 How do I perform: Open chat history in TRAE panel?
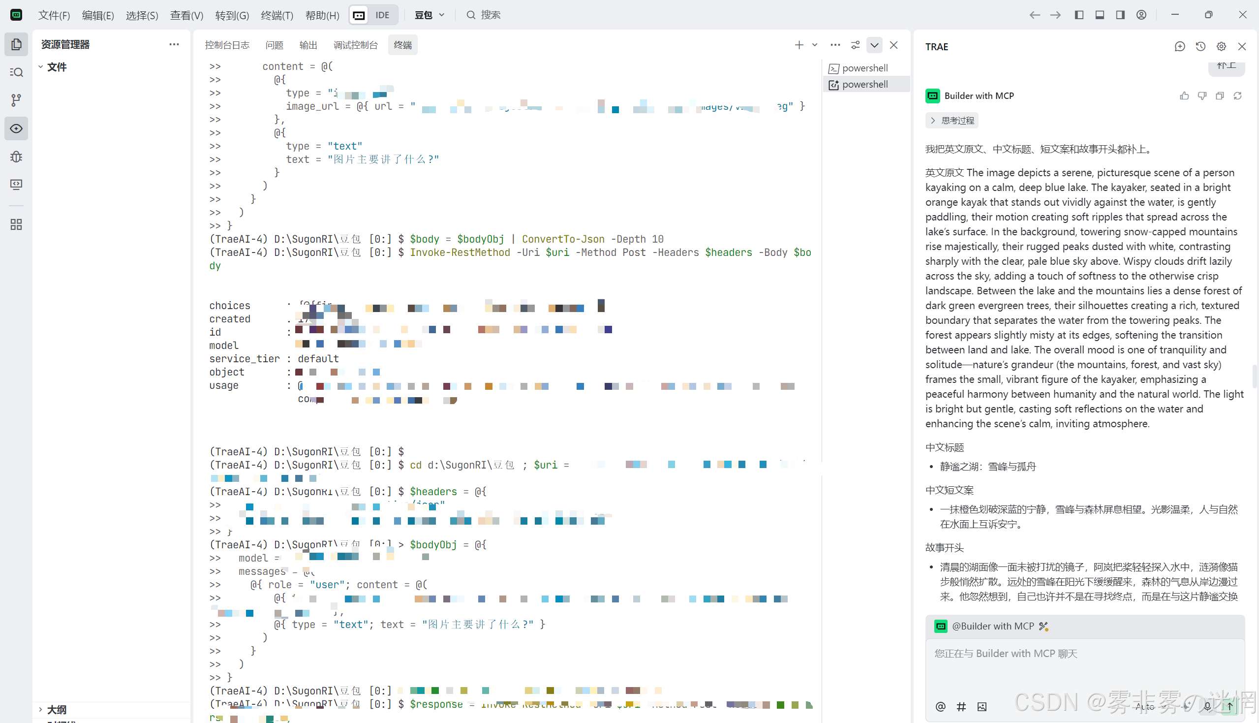pos(1200,46)
